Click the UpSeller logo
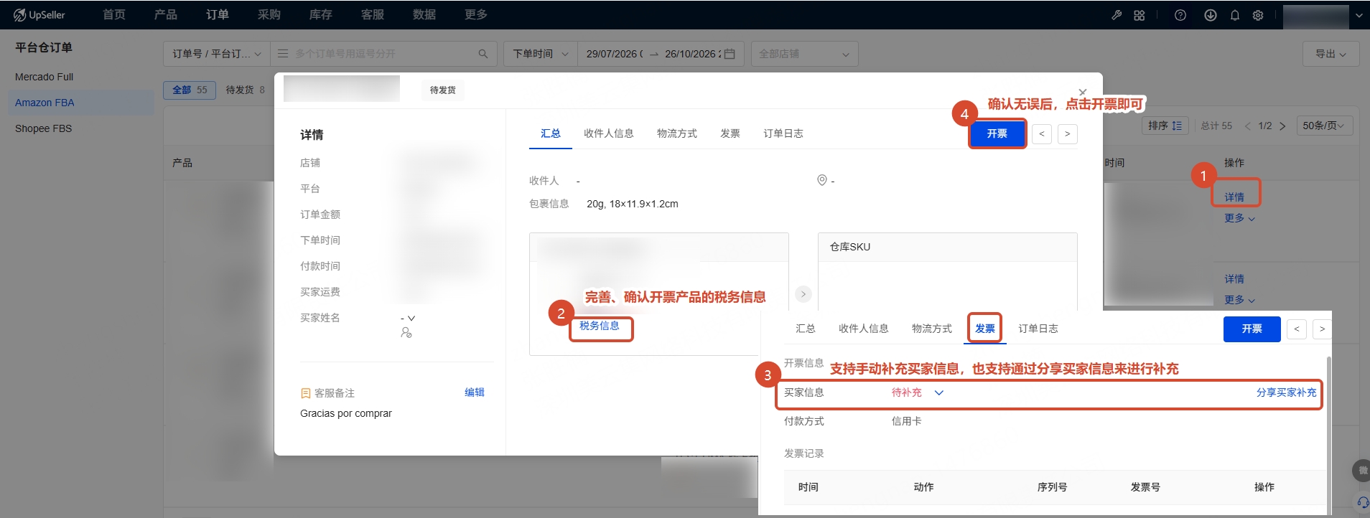This screenshot has width=1370, height=518. tap(39, 15)
